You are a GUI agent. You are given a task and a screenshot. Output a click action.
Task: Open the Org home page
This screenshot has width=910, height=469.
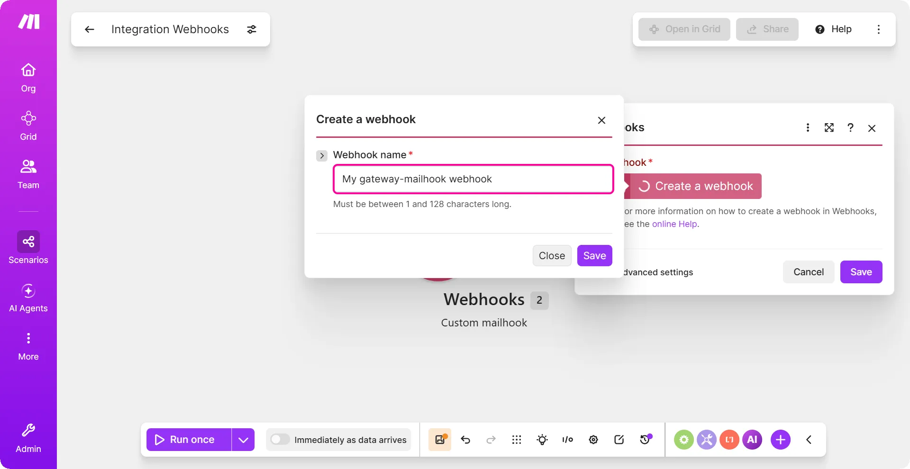pos(28,78)
